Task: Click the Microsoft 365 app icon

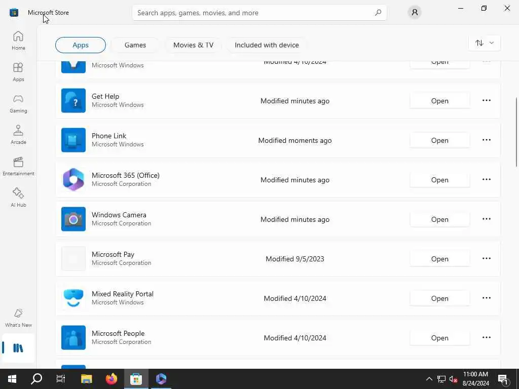Action: pyautogui.click(x=73, y=180)
